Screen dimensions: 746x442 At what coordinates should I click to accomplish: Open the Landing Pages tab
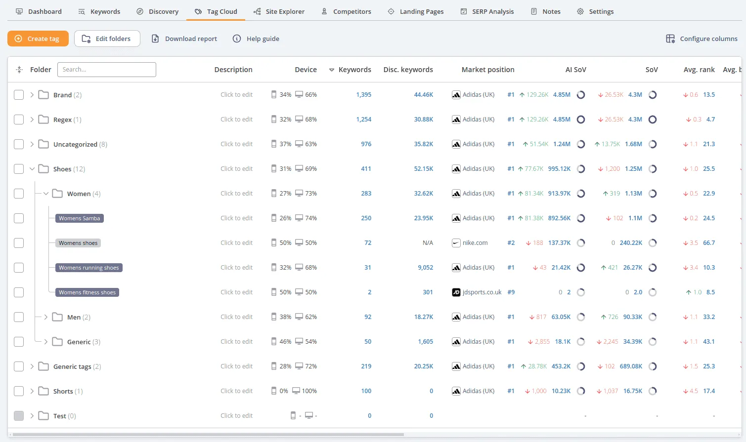point(415,11)
